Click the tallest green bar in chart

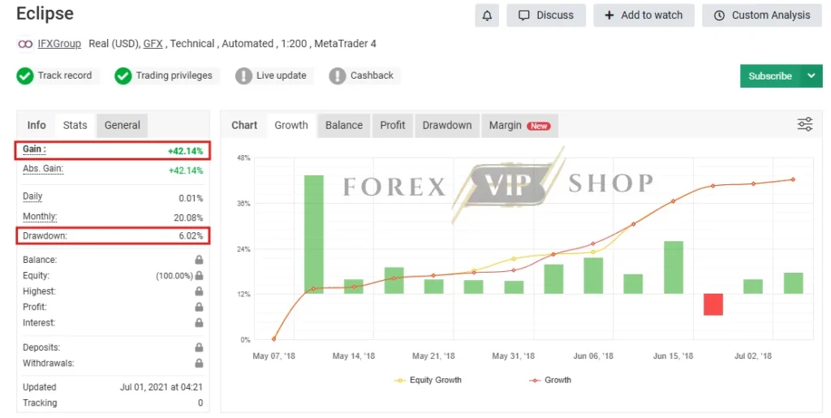coord(314,235)
